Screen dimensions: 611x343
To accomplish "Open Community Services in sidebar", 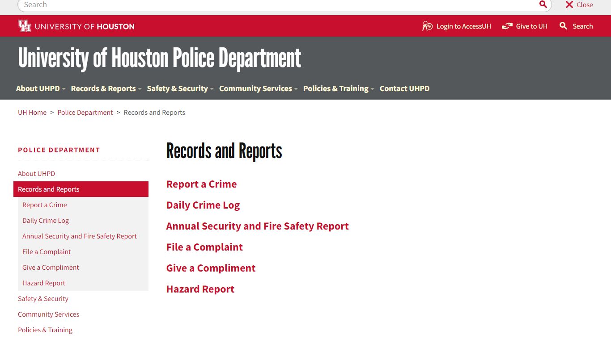I will 48,314.
